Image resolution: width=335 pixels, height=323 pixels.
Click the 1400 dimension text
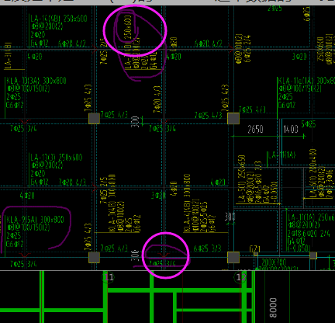coord(291,129)
